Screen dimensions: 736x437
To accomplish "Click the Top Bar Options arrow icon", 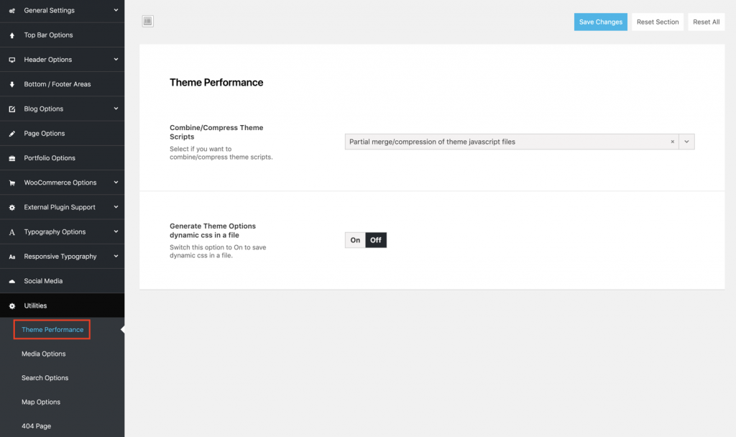I will tap(11, 35).
